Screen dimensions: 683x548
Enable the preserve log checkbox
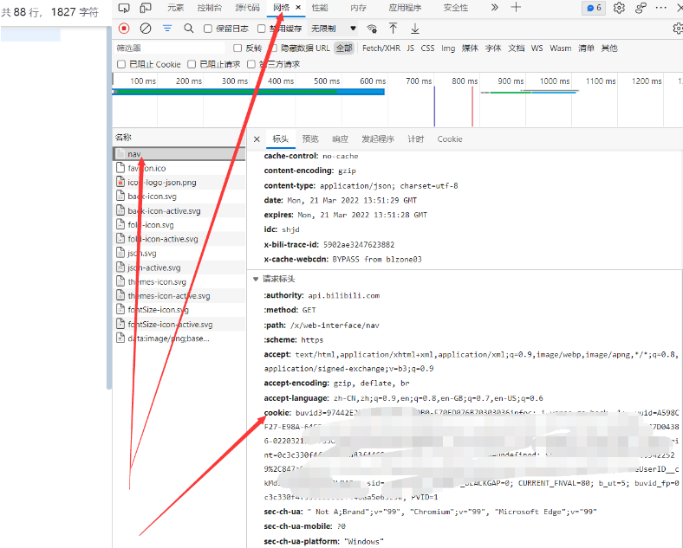[x=208, y=29]
